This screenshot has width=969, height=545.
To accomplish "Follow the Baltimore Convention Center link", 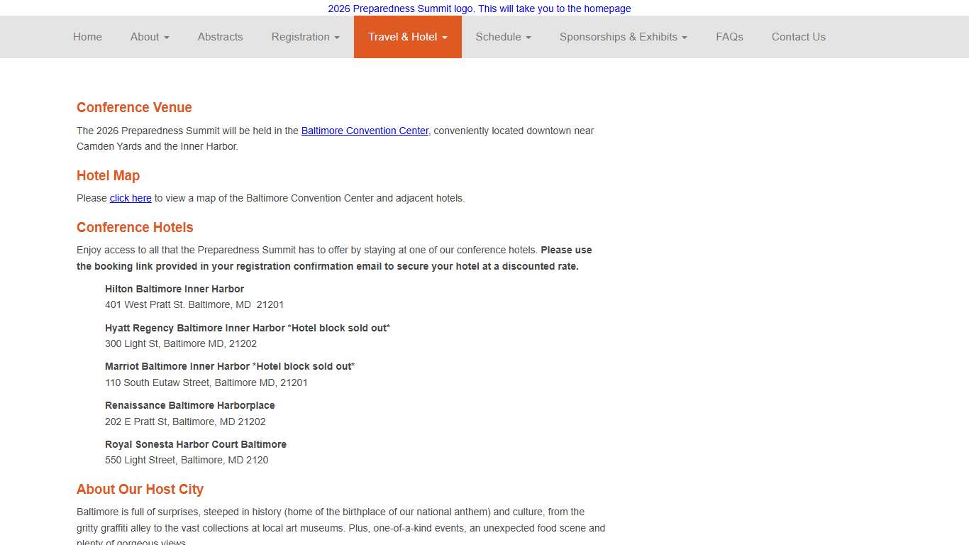I will (x=365, y=131).
